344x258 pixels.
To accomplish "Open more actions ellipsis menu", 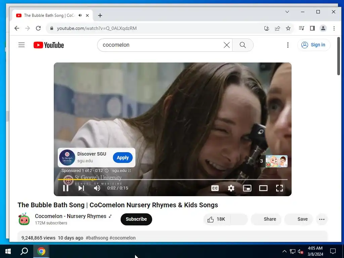I will point(321,219).
